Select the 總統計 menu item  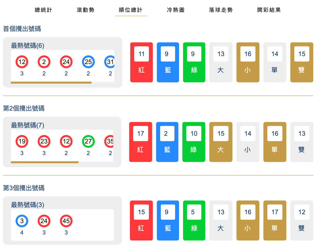click(43, 10)
